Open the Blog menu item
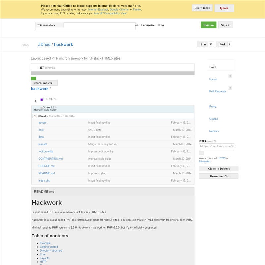The image size is (265, 265). tap(161, 25)
